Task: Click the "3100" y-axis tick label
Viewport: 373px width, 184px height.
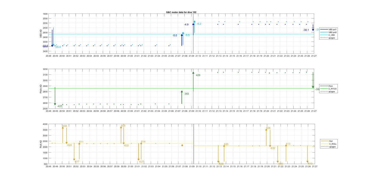Action: [45, 75]
